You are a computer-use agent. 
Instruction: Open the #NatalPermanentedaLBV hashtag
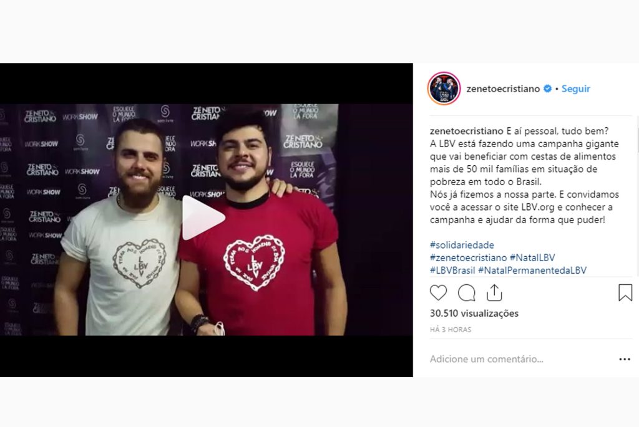[532, 271]
